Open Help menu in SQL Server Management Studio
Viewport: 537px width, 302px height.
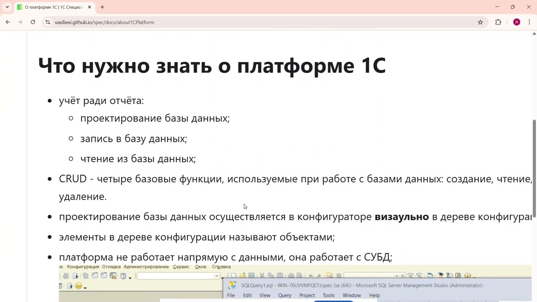(x=375, y=295)
